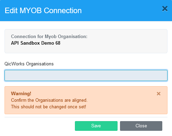Expand the organisation list under QicWorks Organisations
172x136 pixels.
coord(86,75)
